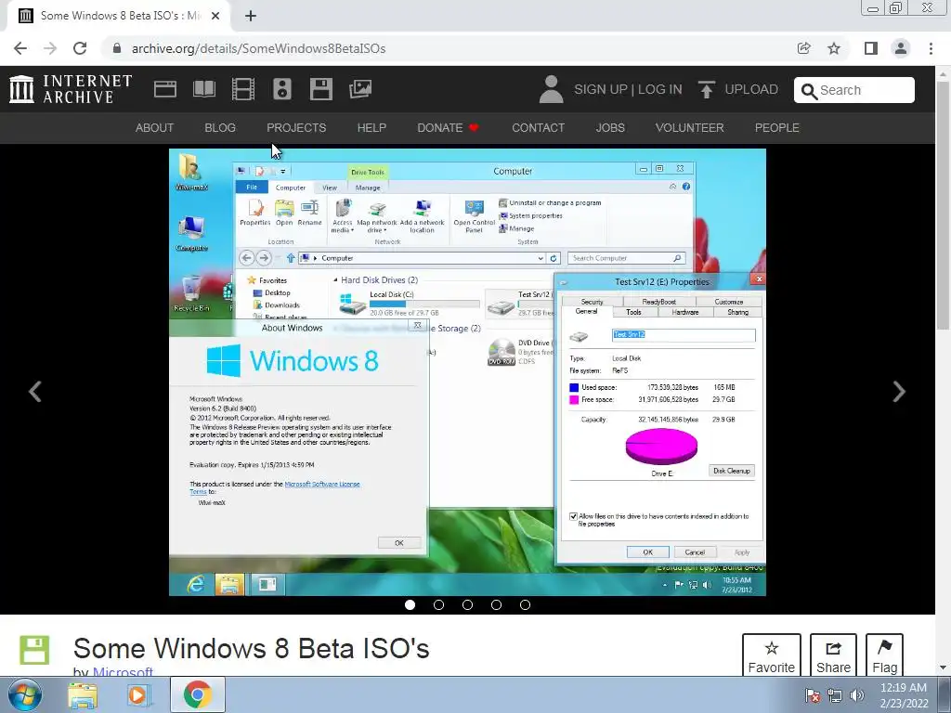The image size is (951, 713).
Task: Open the Internet Archive home logo
Action: (x=71, y=89)
